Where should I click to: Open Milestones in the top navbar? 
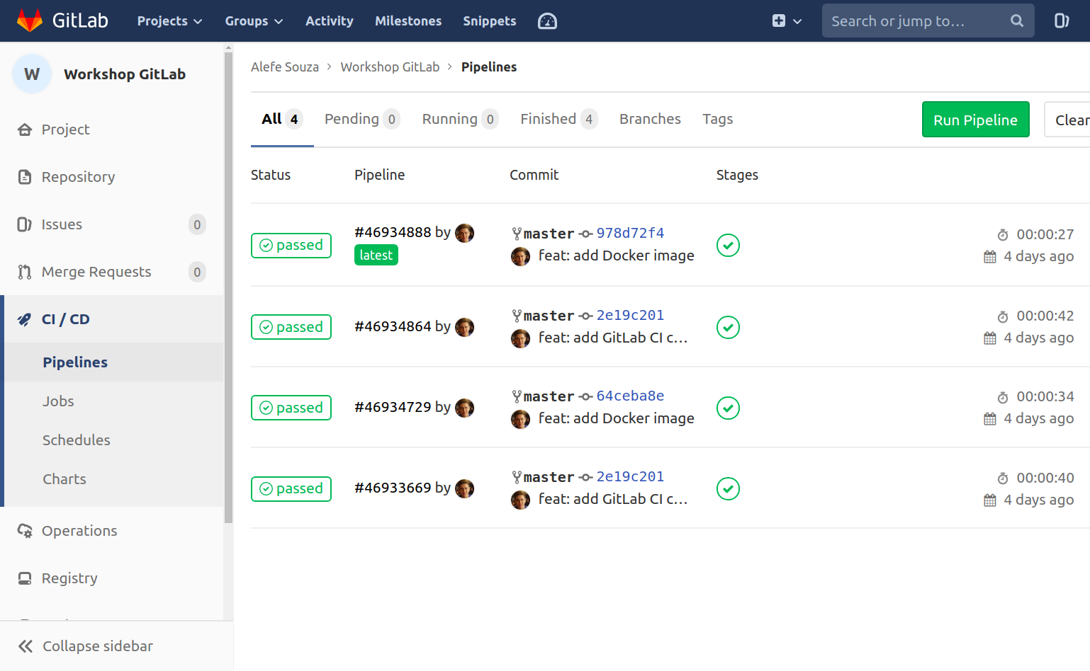408,21
